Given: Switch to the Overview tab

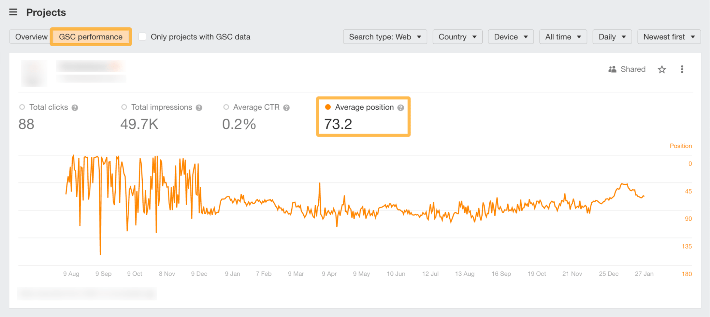Looking at the screenshot, I should 31,37.
